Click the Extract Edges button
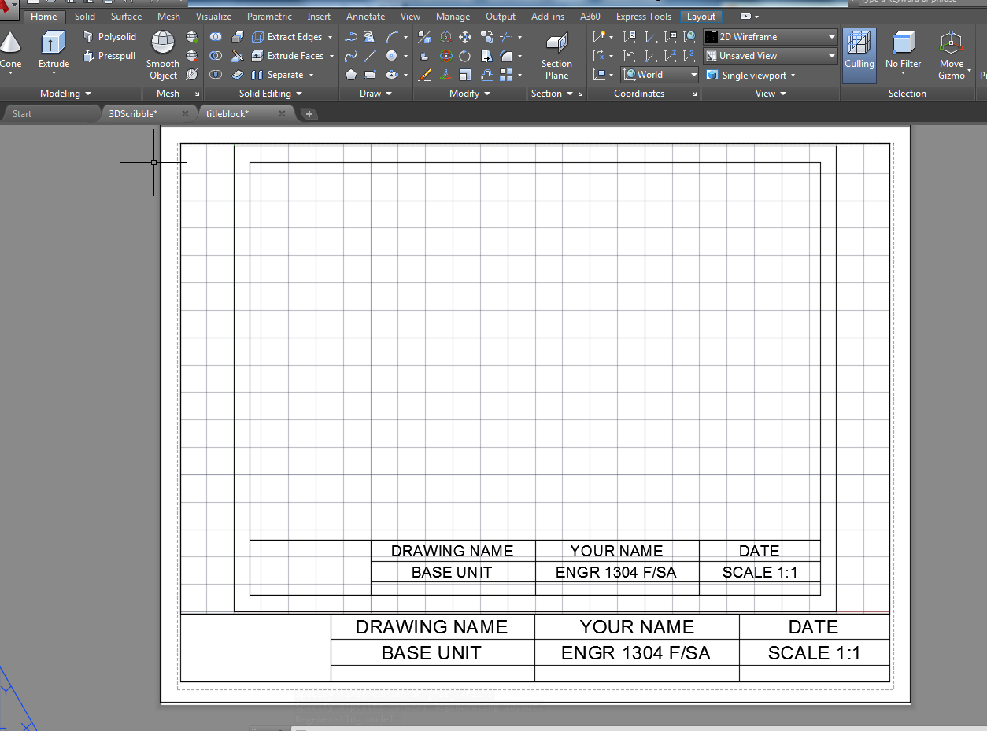This screenshot has width=987, height=731. tap(292, 36)
